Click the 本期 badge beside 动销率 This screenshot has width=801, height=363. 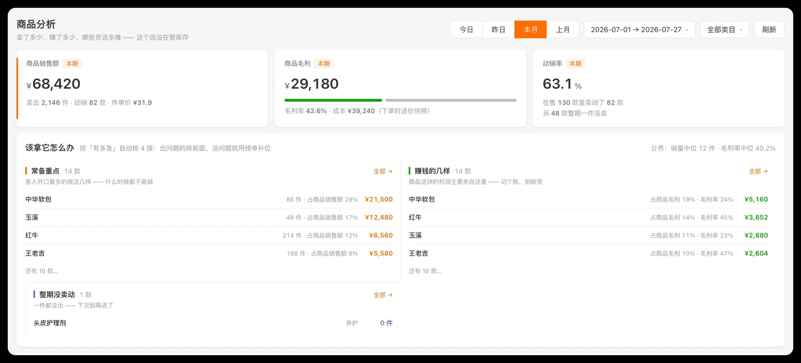tap(575, 64)
